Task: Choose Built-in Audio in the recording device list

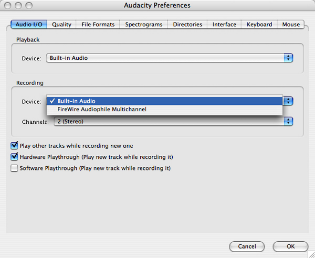Action: pos(164,101)
